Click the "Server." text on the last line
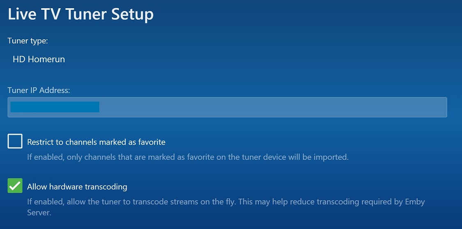 (39, 213)
